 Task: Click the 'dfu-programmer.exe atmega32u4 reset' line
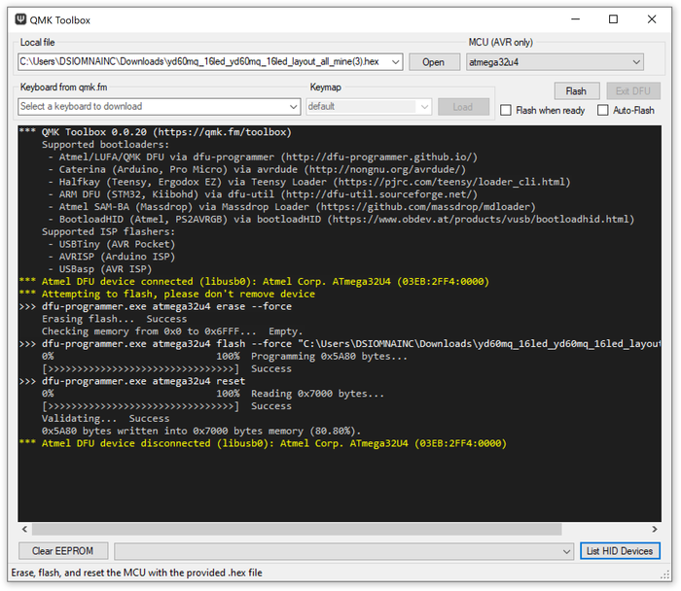(132, 381)
